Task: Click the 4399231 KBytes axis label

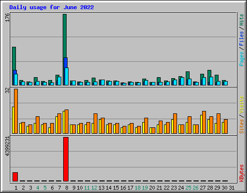Action: (7, 146)
